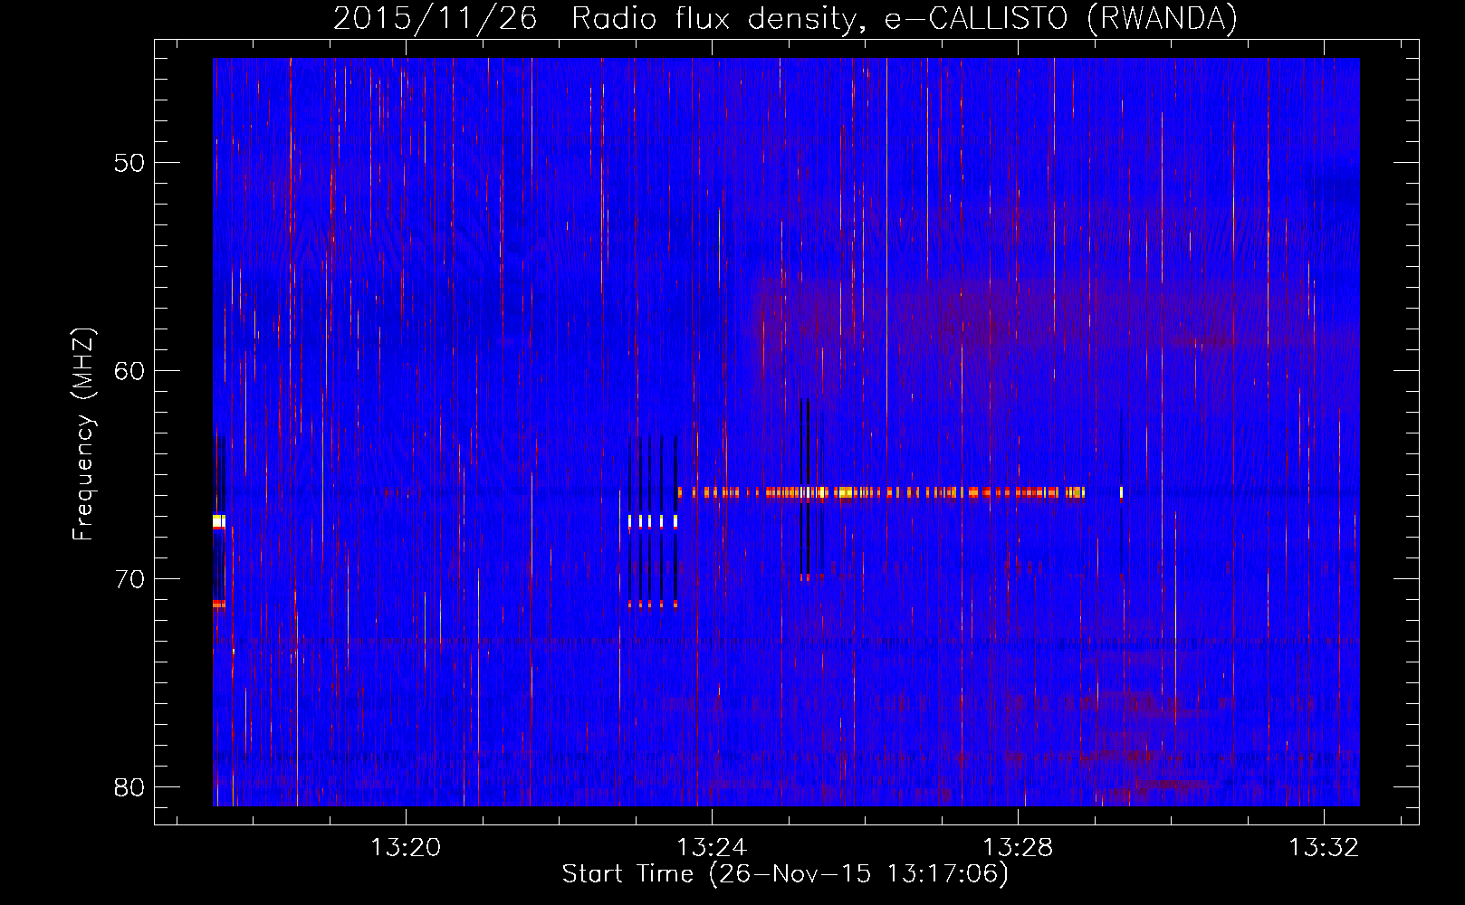Click the "Frequency (MHZ)" y-axis label
The height and width of the screenshot is (905, 1465).
pos(82,434)
